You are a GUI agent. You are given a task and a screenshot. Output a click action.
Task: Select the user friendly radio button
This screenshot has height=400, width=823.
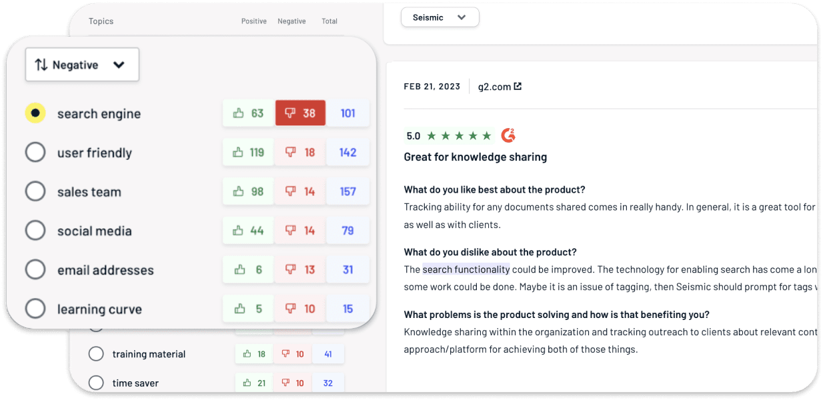click(35, 153)
